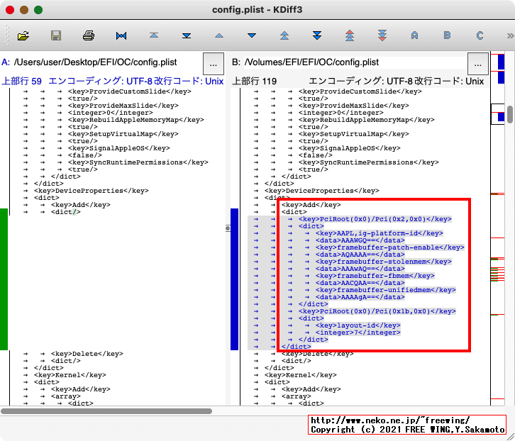Click the horizontal scrollbar thumb

click(106, 411)
